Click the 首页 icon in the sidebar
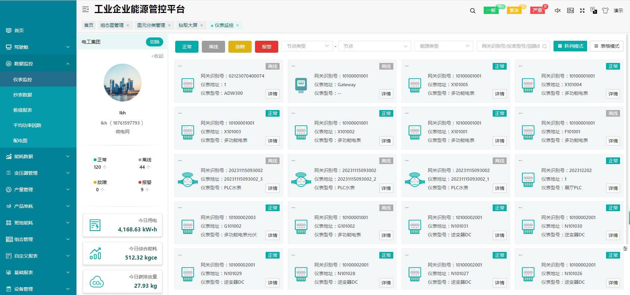This screenshot has width=630, height=295. (9, 30)
